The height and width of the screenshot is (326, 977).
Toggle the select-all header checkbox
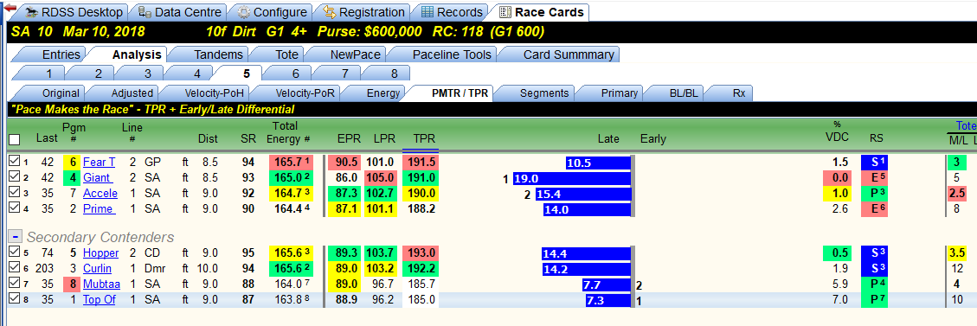(x=14, y=139)
